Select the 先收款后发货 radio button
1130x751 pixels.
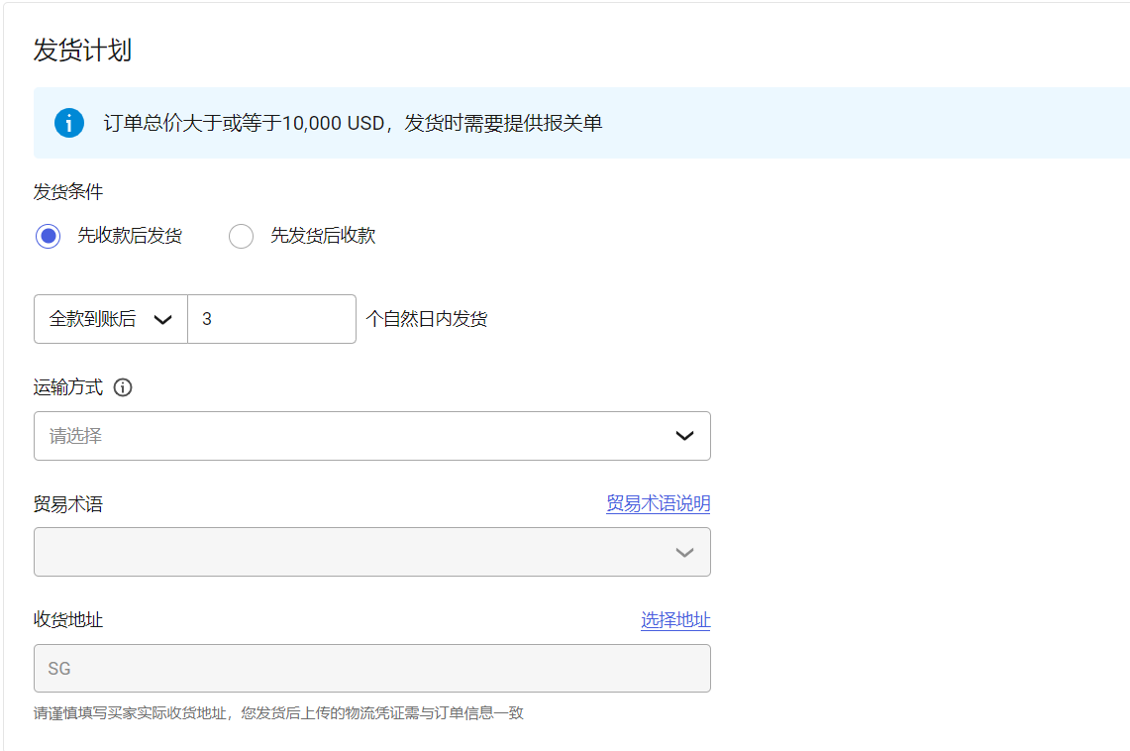[48, 236]
